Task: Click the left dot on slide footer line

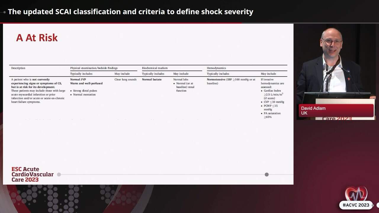Action: click(59, 175)
